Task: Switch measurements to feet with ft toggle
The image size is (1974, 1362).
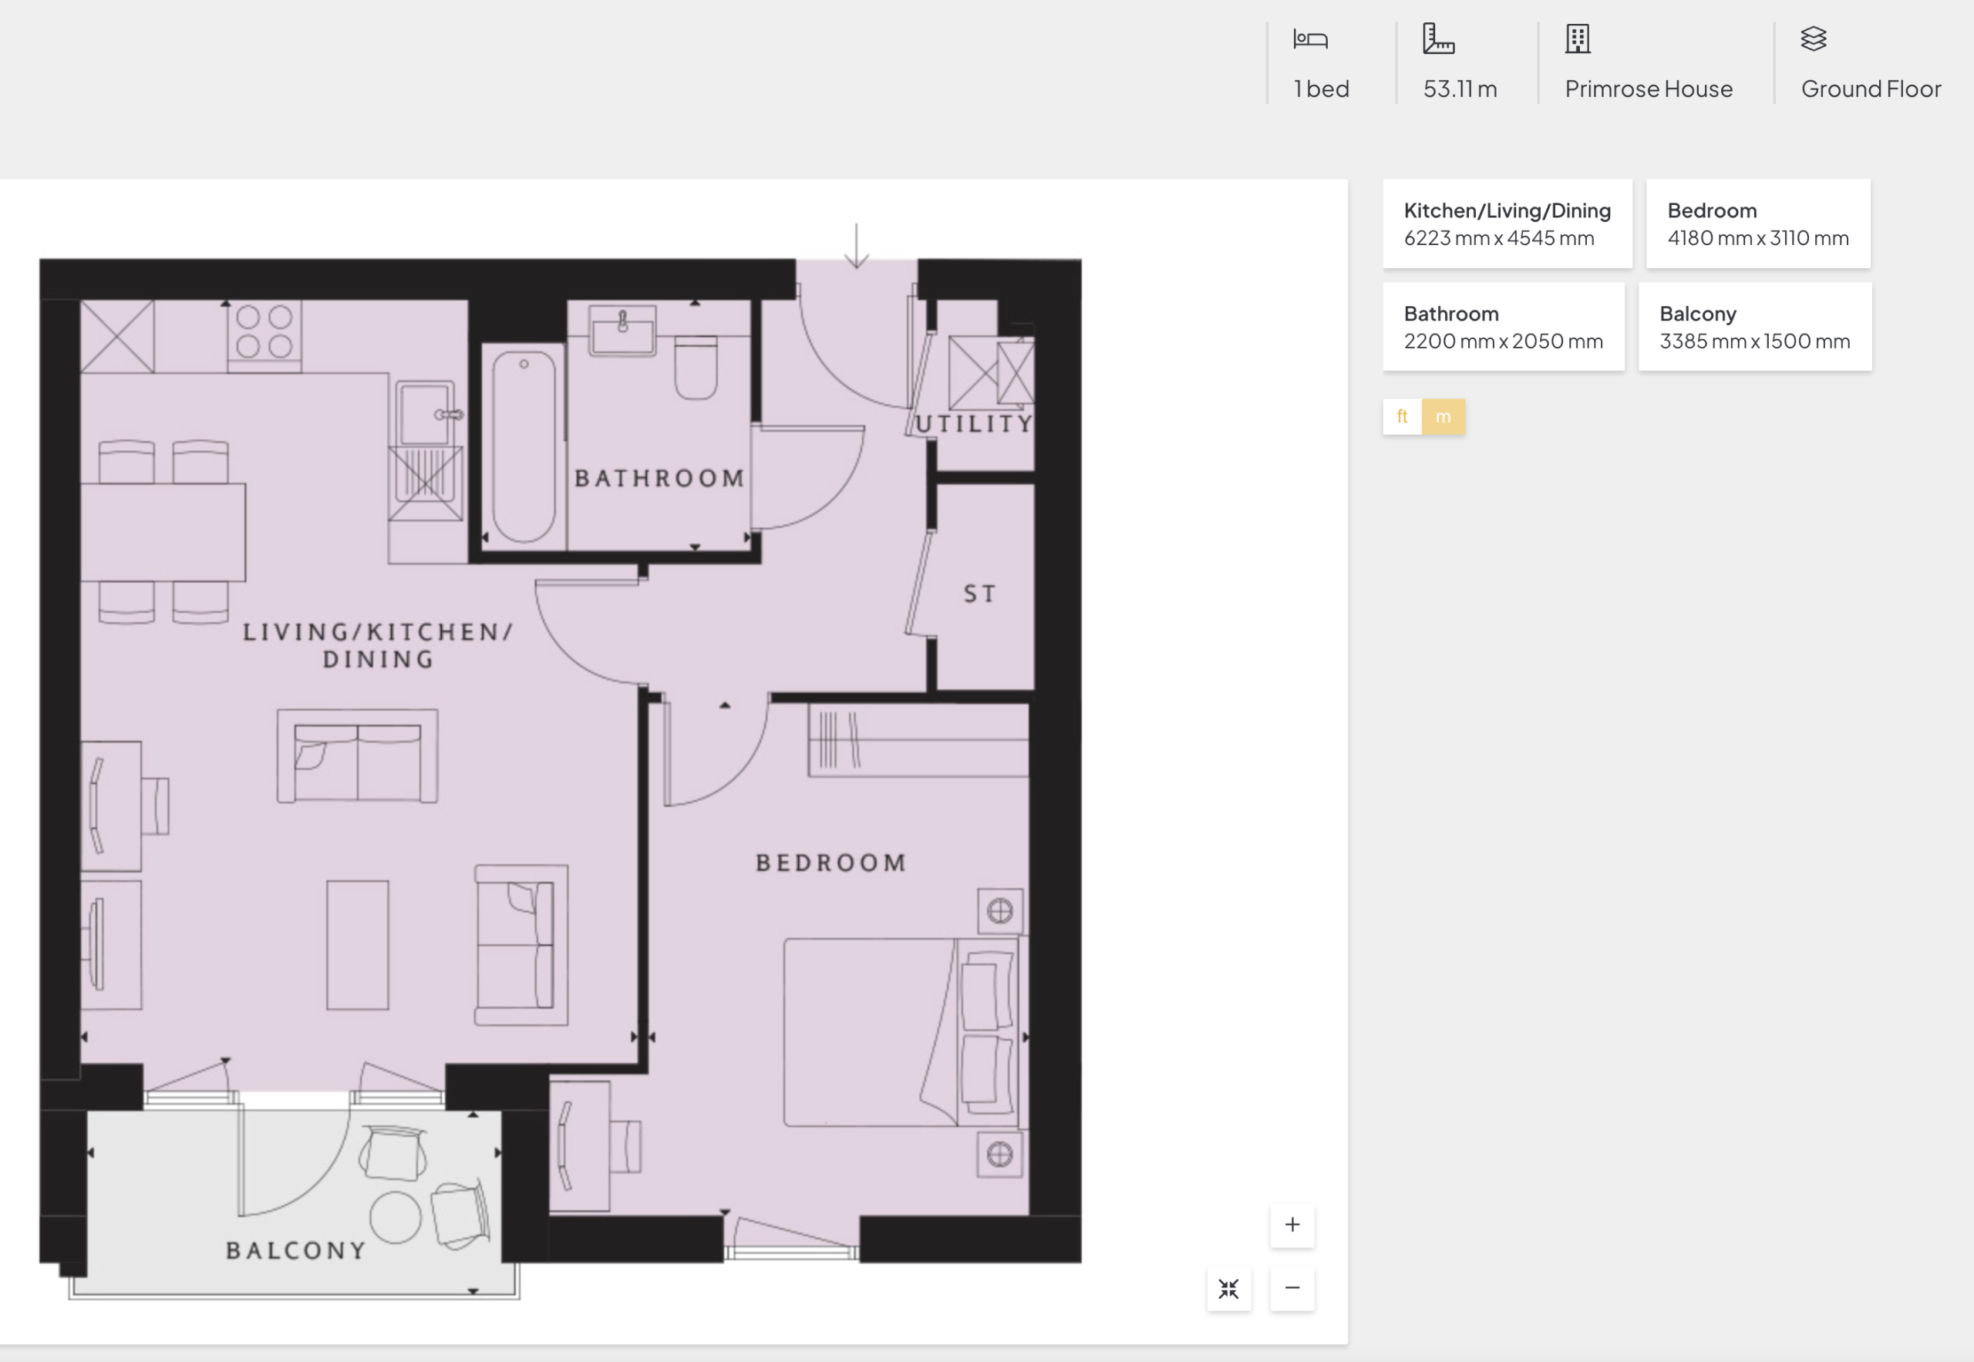Action: [1402, 416]
